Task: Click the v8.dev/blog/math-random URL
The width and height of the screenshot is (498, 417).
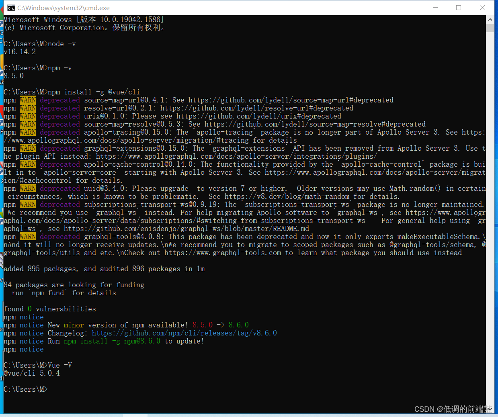Action: coord(287,196)
